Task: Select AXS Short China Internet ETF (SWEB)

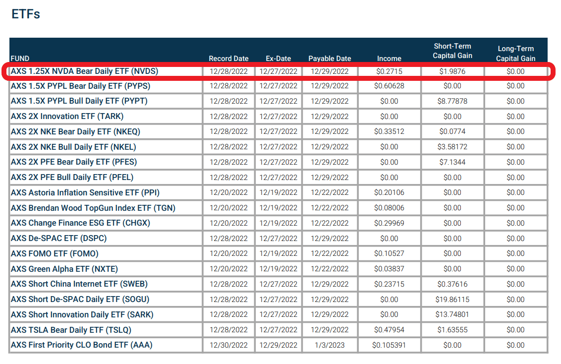Action: pos(79,284)
